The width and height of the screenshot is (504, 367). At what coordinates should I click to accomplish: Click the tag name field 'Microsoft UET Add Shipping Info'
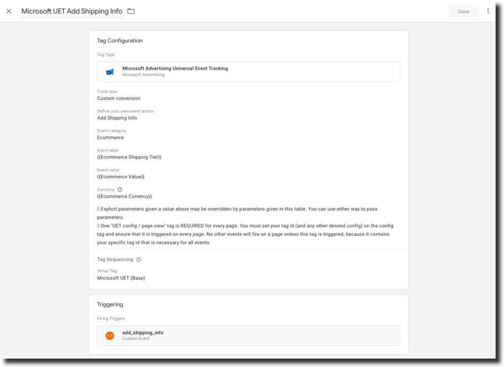(x=72, y=11)
